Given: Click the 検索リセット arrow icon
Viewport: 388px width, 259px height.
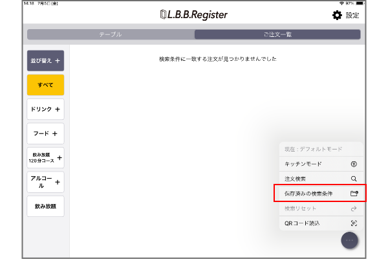Looking at the screenshot, I should tap(353, 208).
